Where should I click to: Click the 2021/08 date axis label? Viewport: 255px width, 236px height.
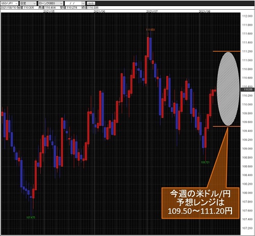point(205,11)
